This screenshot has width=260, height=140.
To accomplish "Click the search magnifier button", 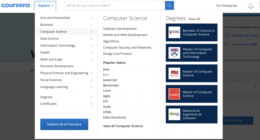I will pos(169,6).
